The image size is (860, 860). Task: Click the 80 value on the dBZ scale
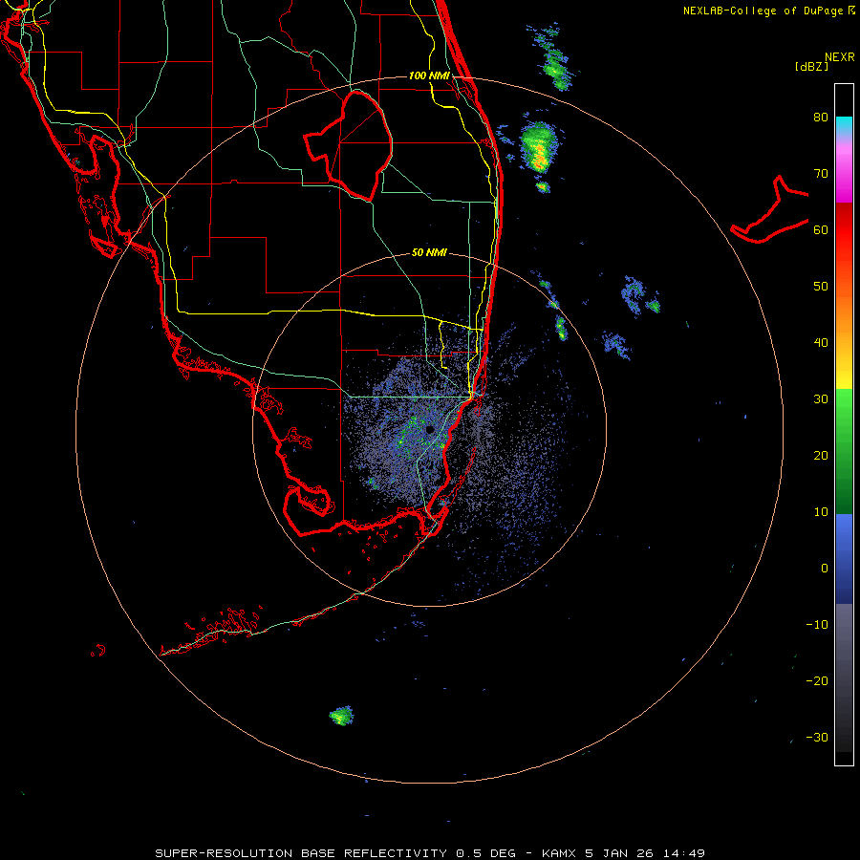821,118
